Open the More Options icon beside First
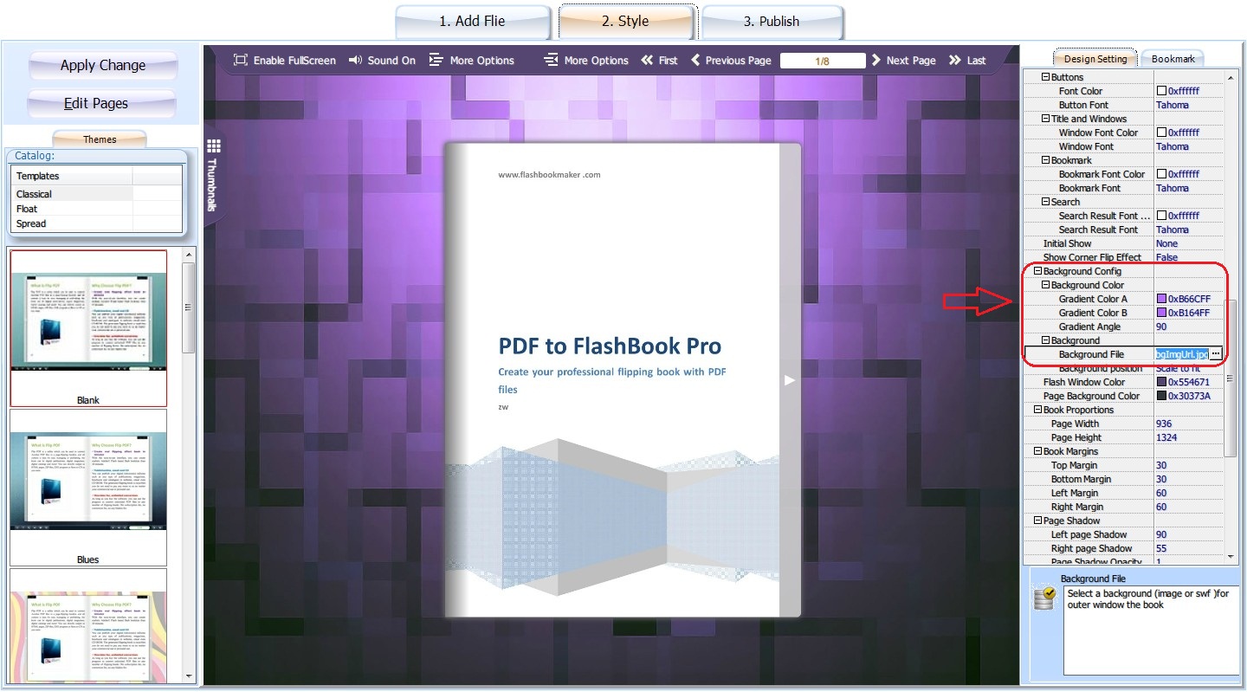This screenshot has height=692, width=1247. click(x=551, y=61)
